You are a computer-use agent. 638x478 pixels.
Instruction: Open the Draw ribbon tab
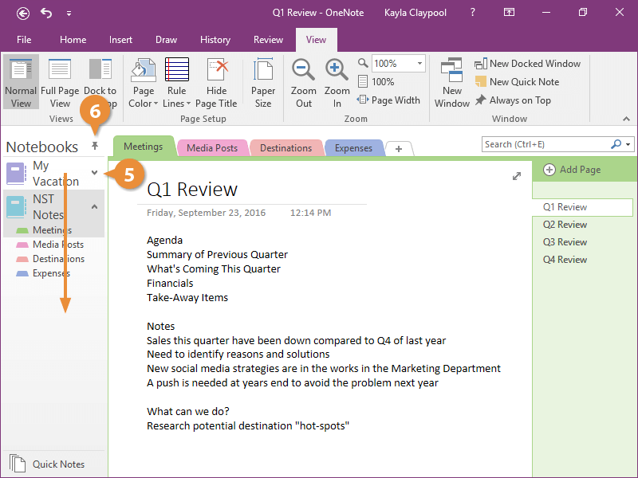point(167,40)
